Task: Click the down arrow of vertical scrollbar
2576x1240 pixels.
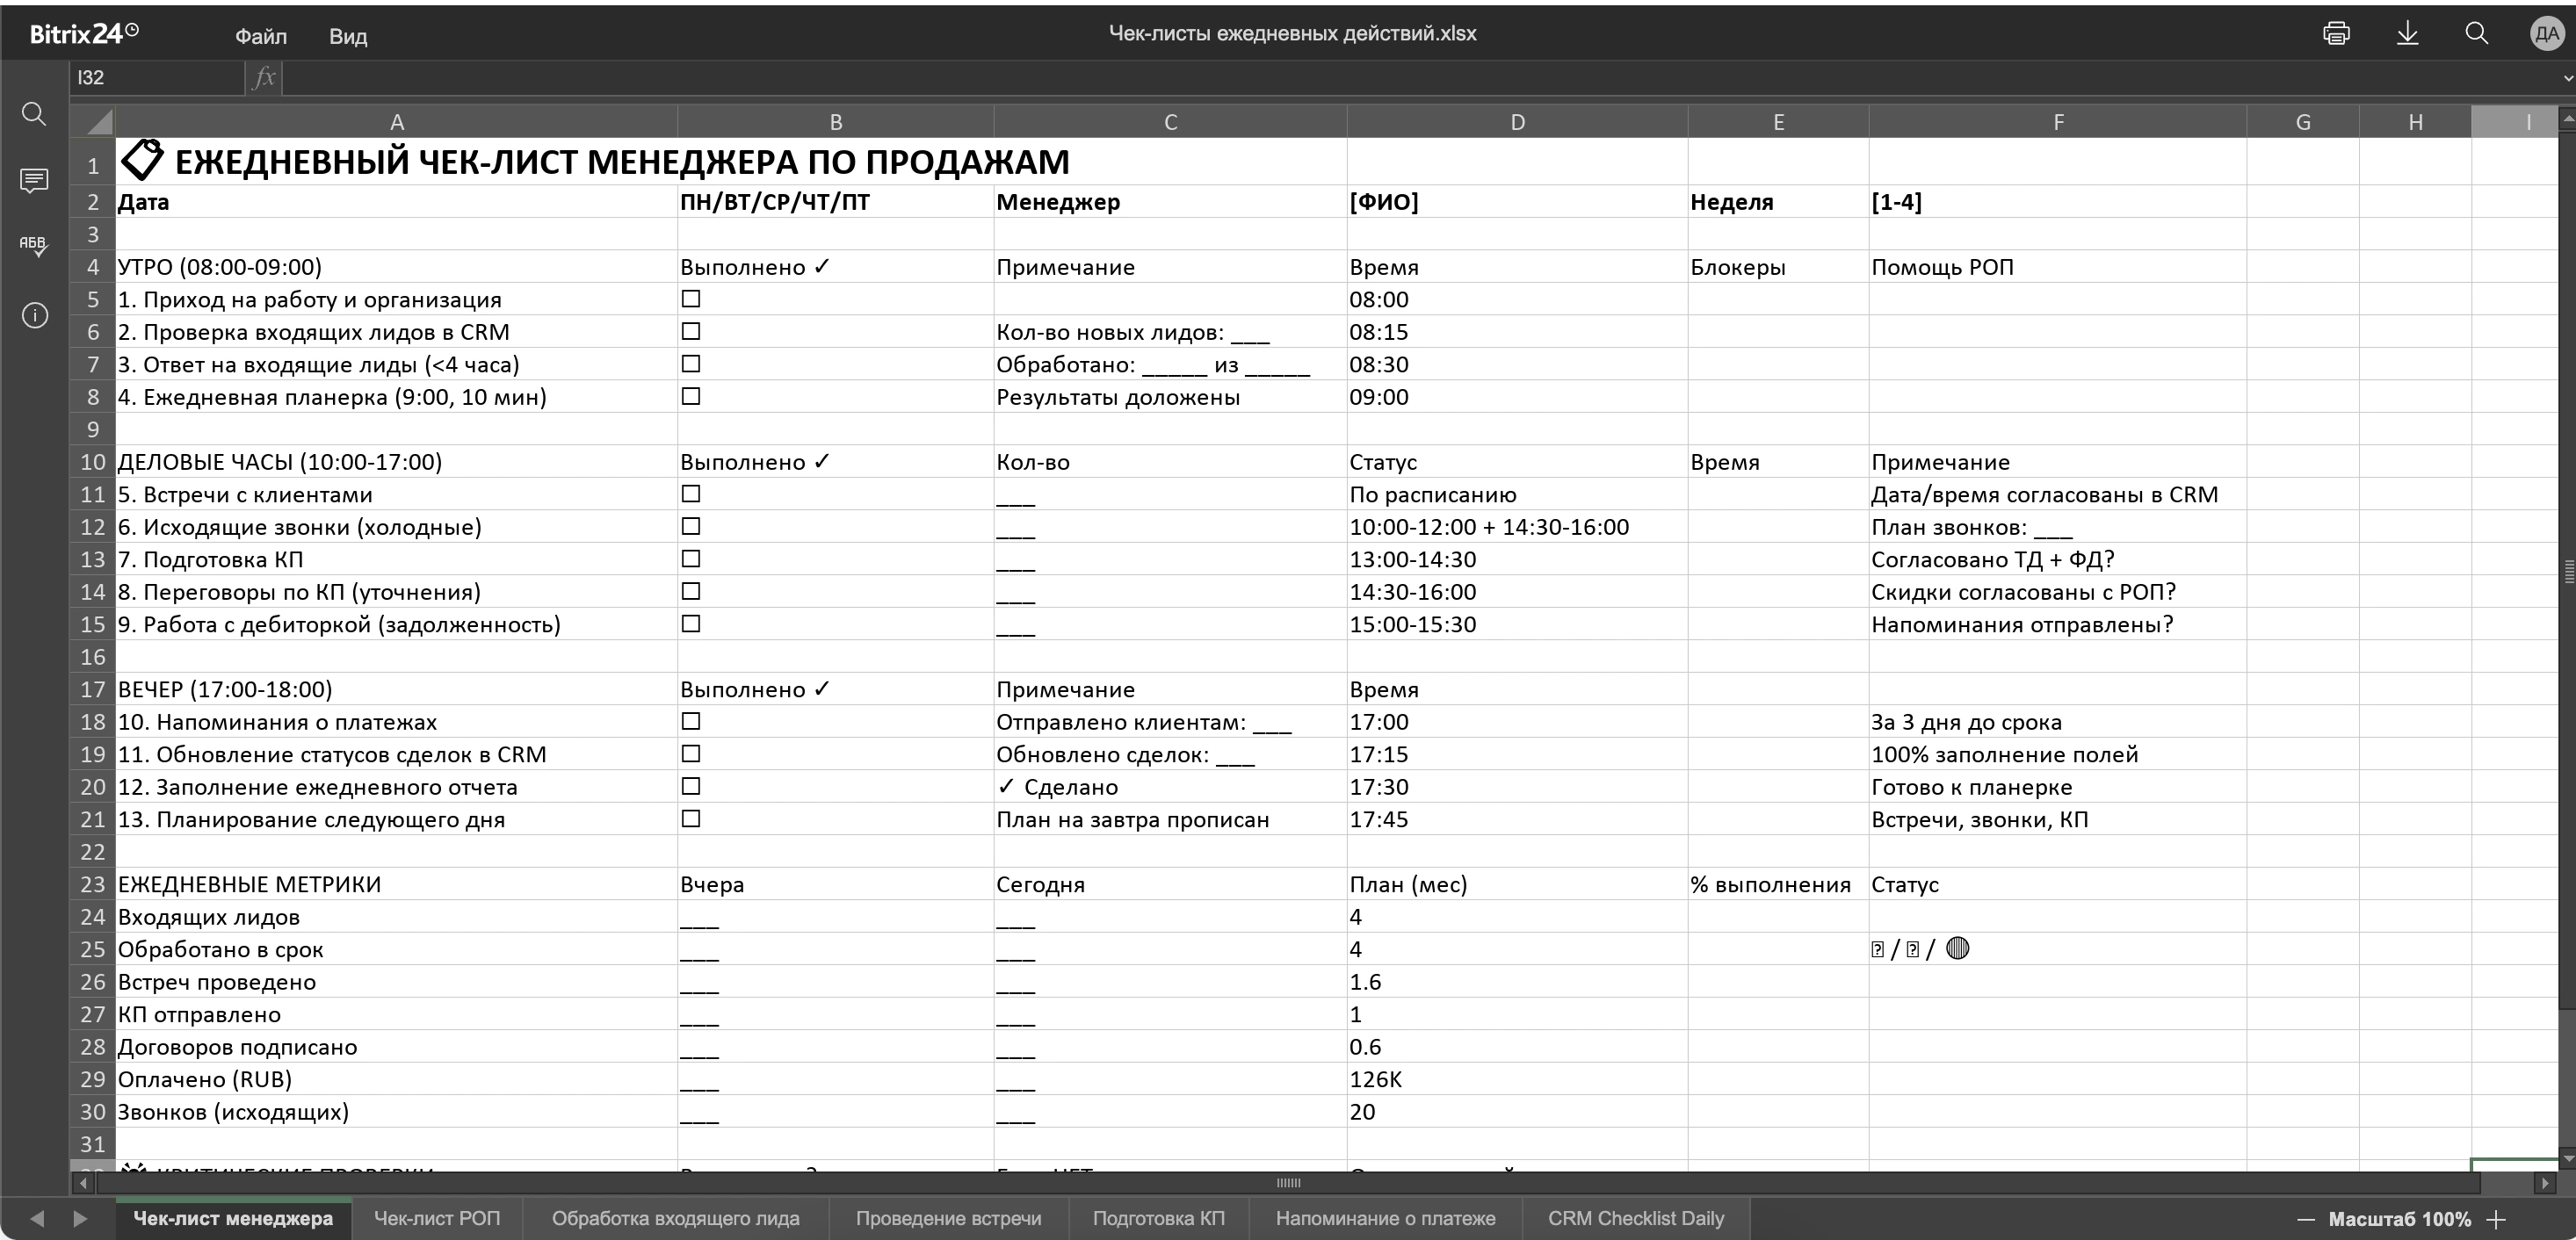Action: (2567, 1159)
